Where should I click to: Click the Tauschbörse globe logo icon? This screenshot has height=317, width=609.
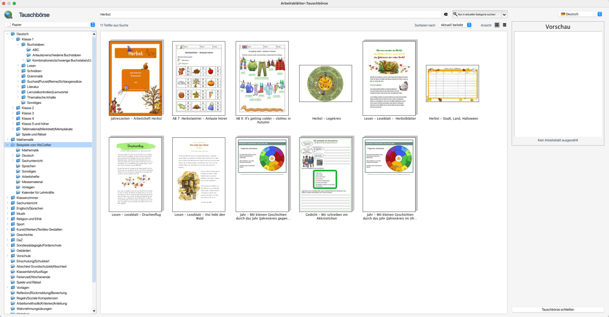coord(8,15)
